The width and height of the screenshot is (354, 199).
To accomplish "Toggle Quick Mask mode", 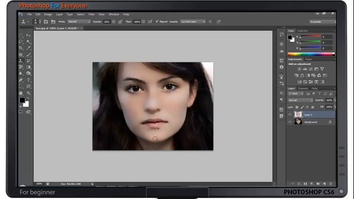I will click(21, 112).
